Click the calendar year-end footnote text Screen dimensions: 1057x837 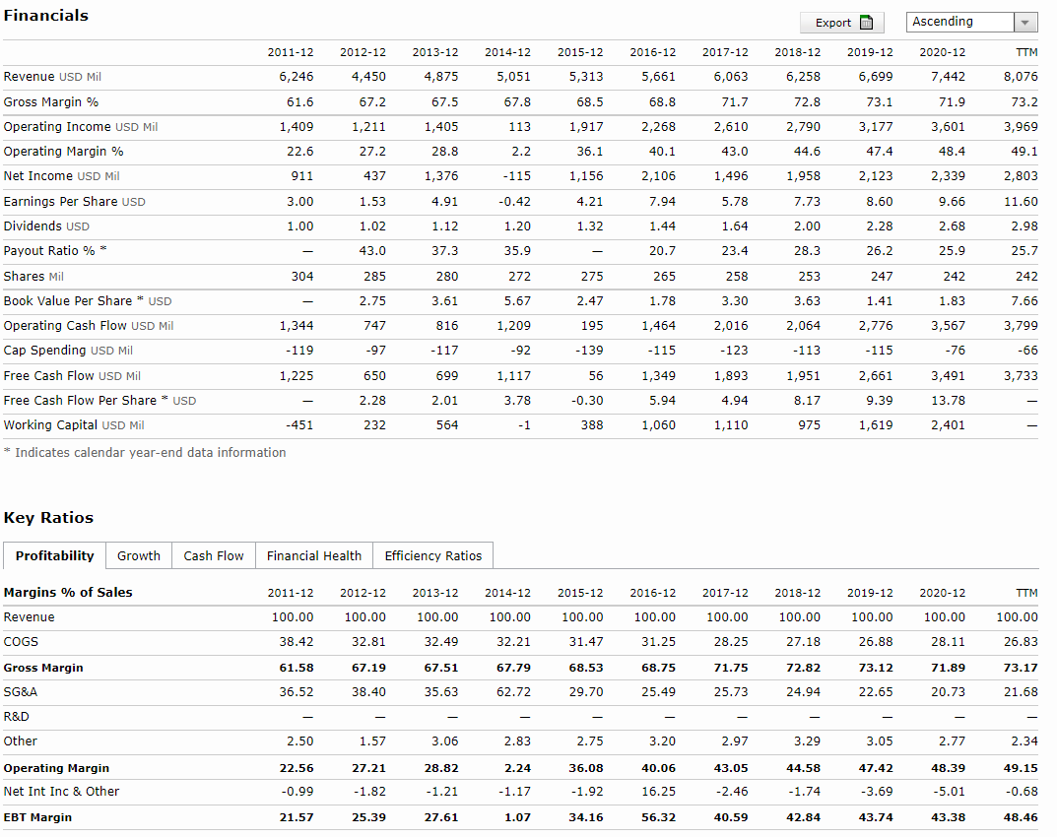click(x=145, y=453)
